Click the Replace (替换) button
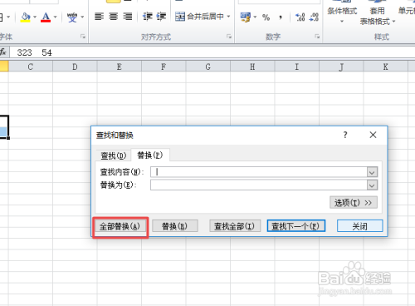The width and height of the screenshot is (415, 306). pyautogui.click(x=175, y=226)
